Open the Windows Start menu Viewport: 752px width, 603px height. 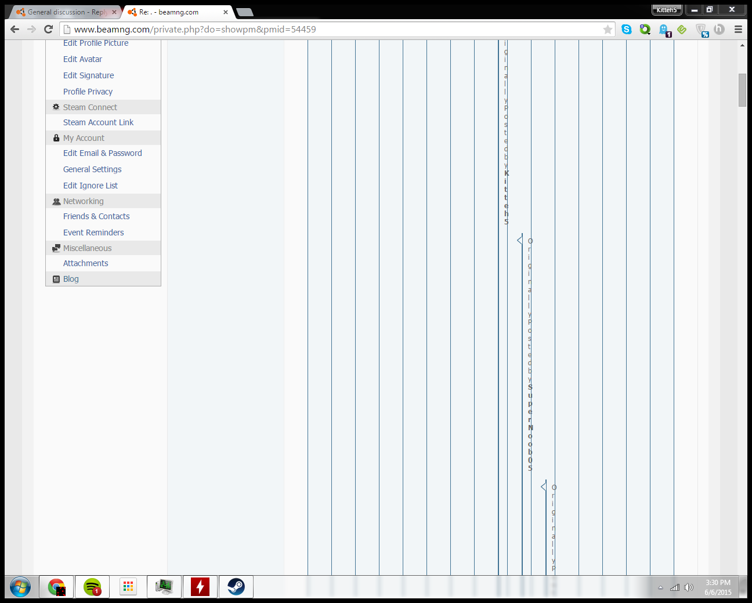(x=20, y=587)
